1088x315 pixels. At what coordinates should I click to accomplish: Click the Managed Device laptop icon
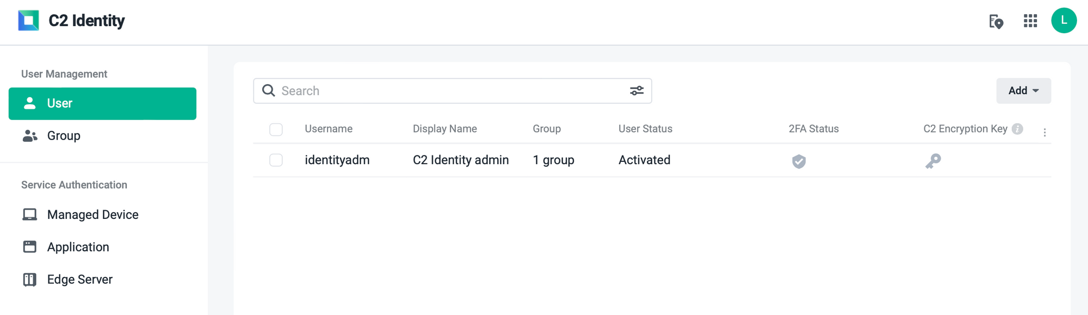pyautogui.click(x=30, y=215)
